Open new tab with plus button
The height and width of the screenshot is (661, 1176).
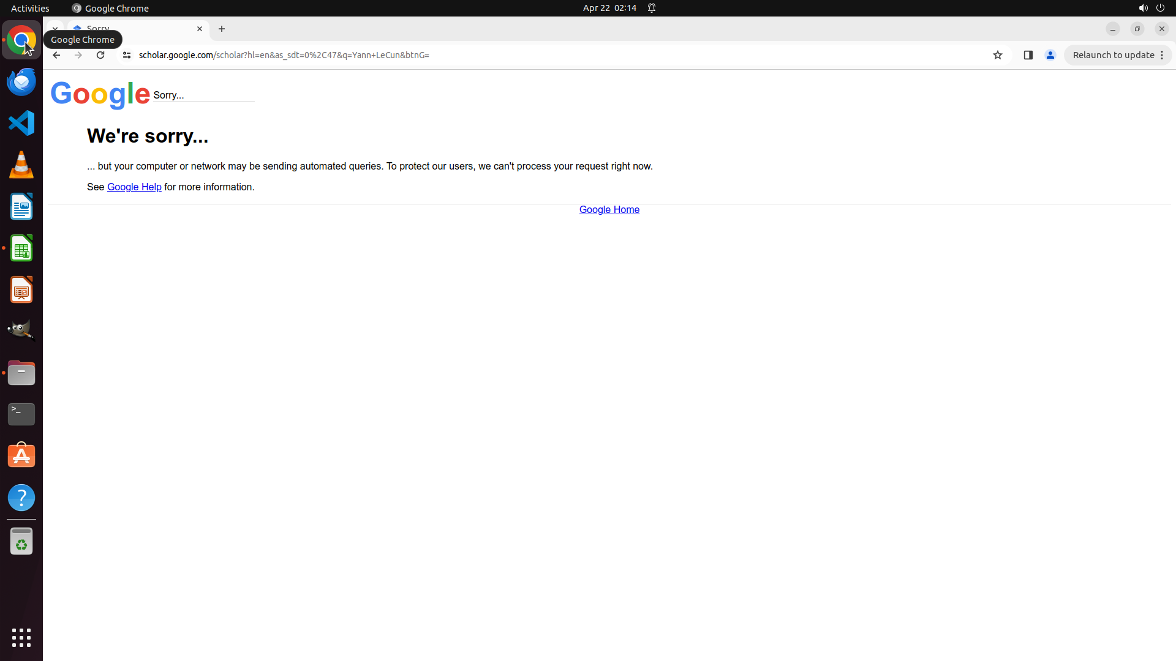coord(222,29)
